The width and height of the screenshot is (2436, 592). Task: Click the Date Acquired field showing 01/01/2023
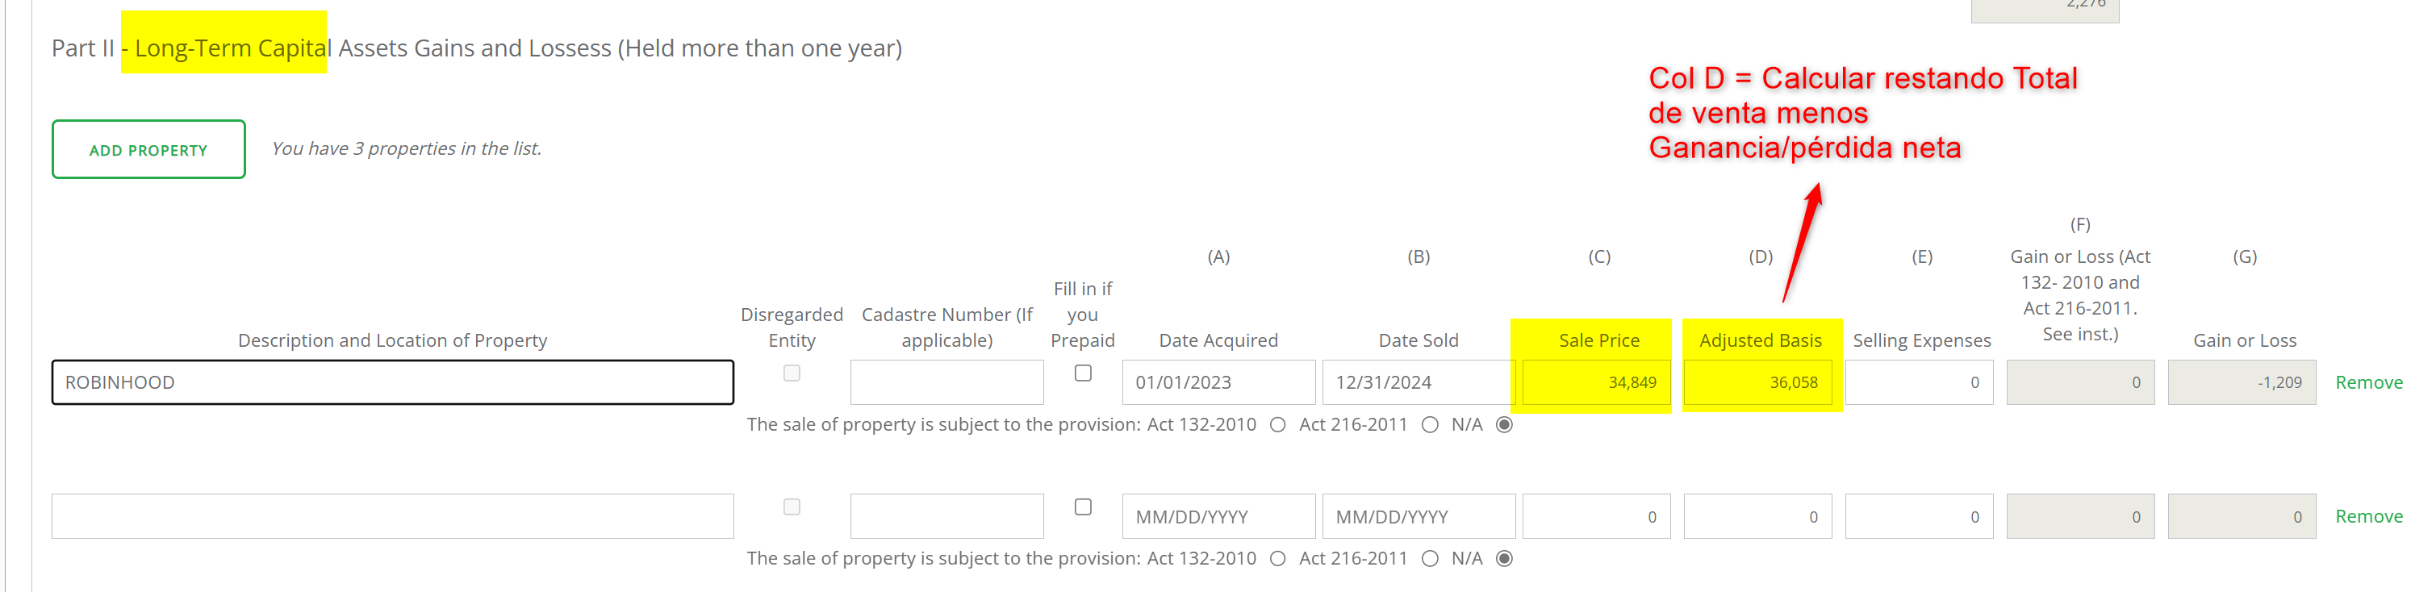[x=1218, y=382]
